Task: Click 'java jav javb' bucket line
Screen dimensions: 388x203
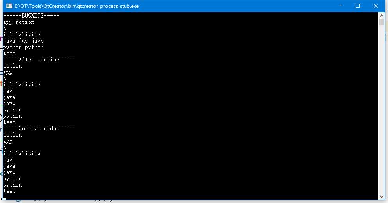Action: [x=23, y=41]
